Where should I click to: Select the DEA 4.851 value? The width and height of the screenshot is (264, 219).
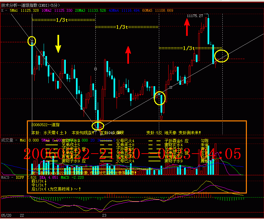click(x=49, y=177)
